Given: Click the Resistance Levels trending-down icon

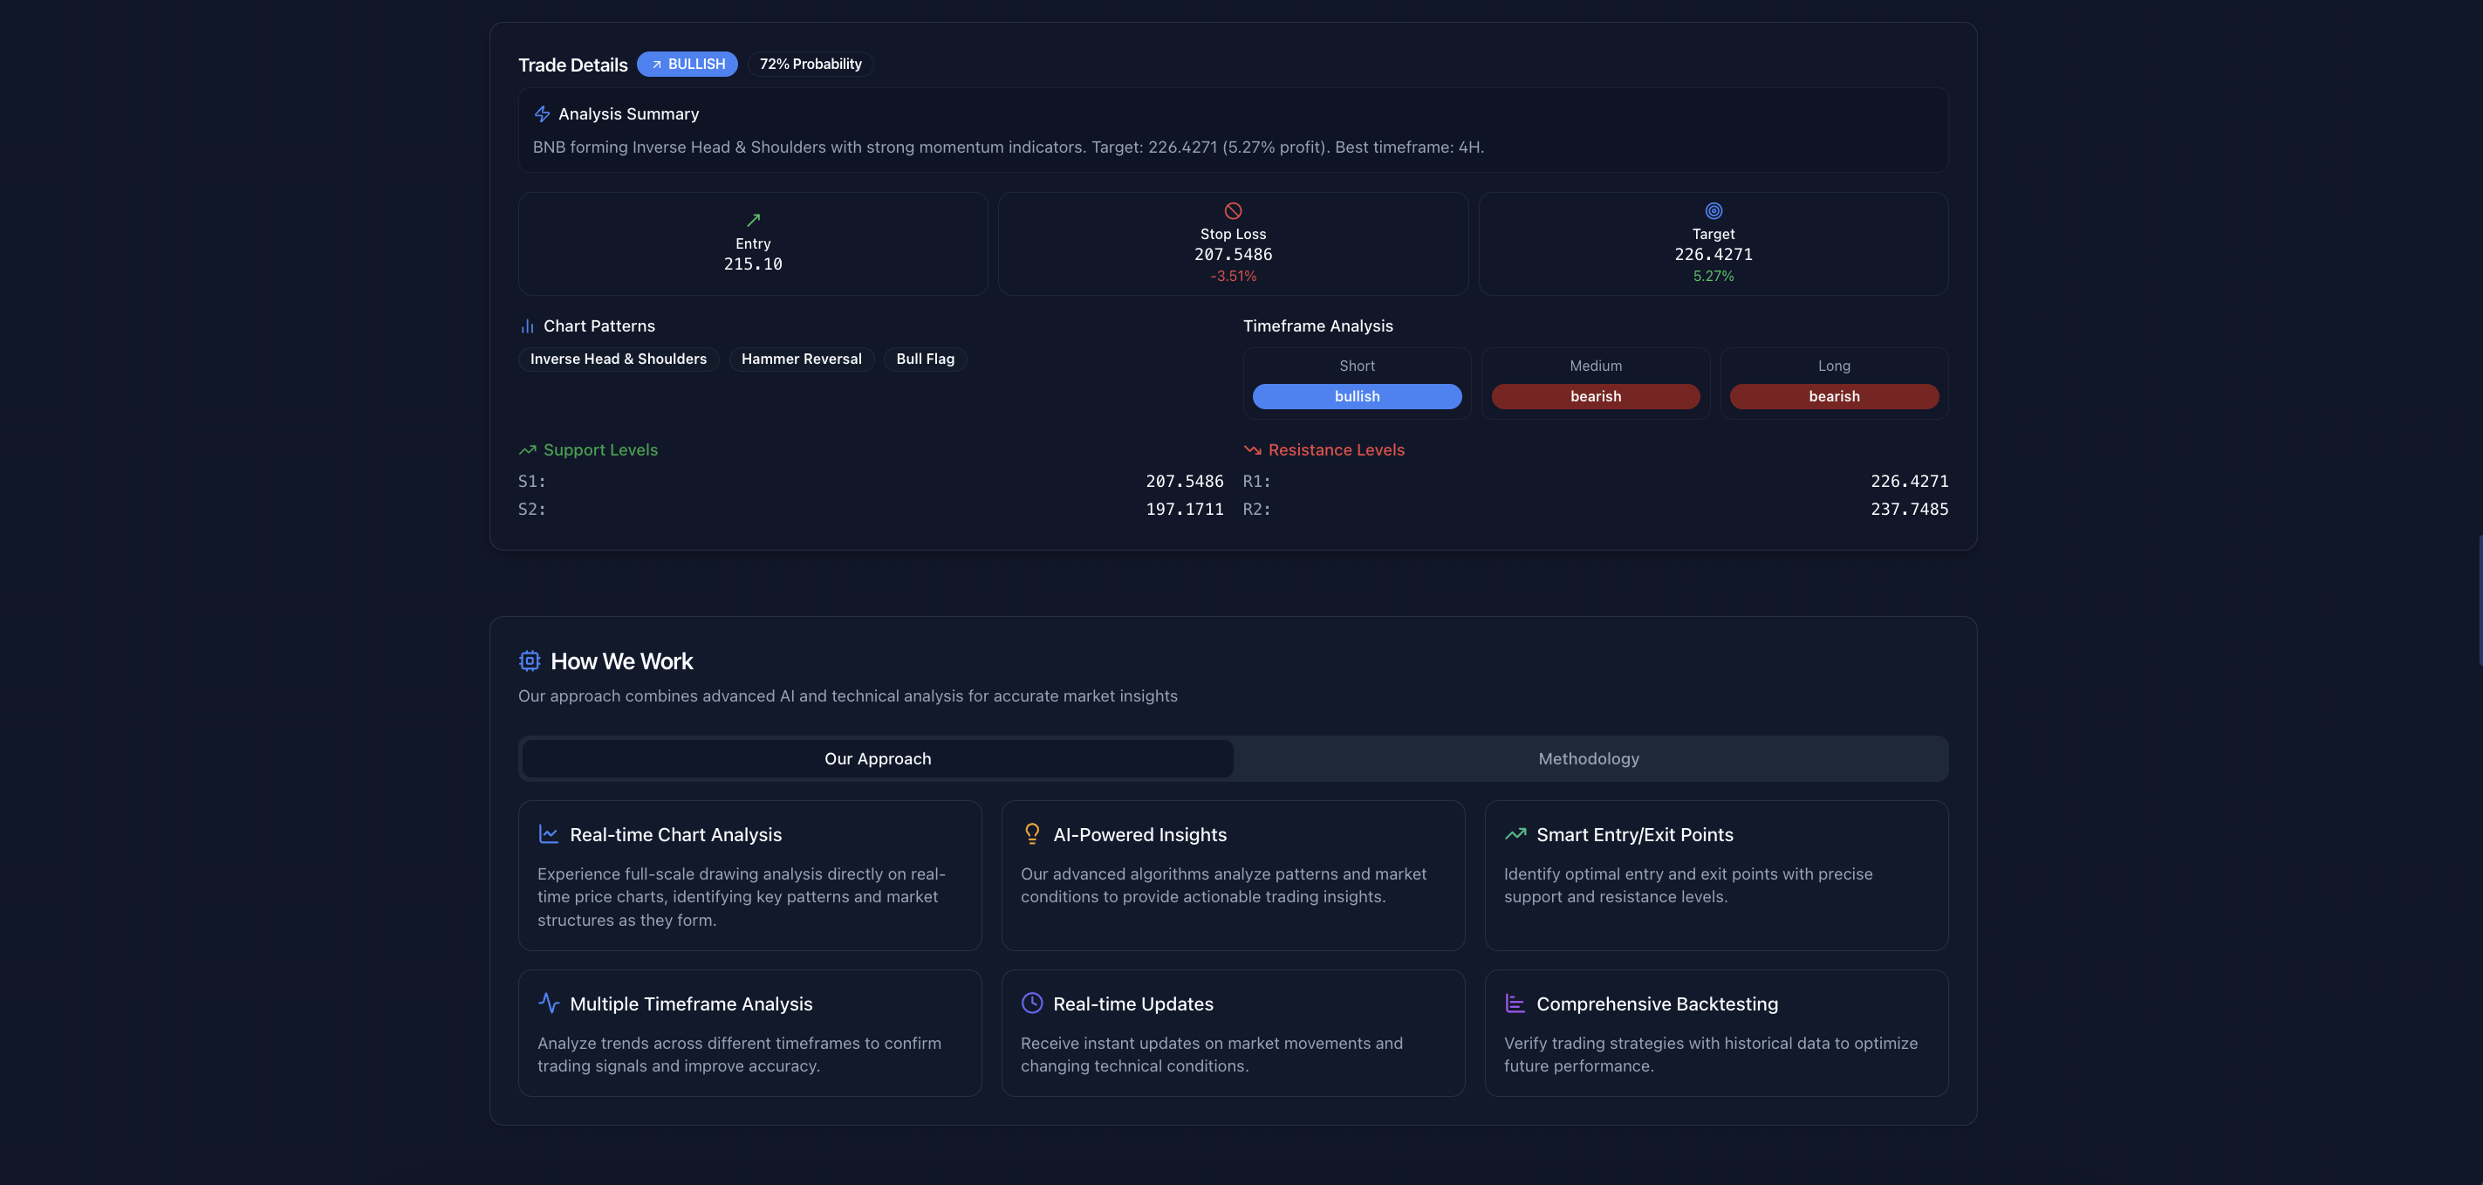Looking at the screenshot, I should (1252, 450).
